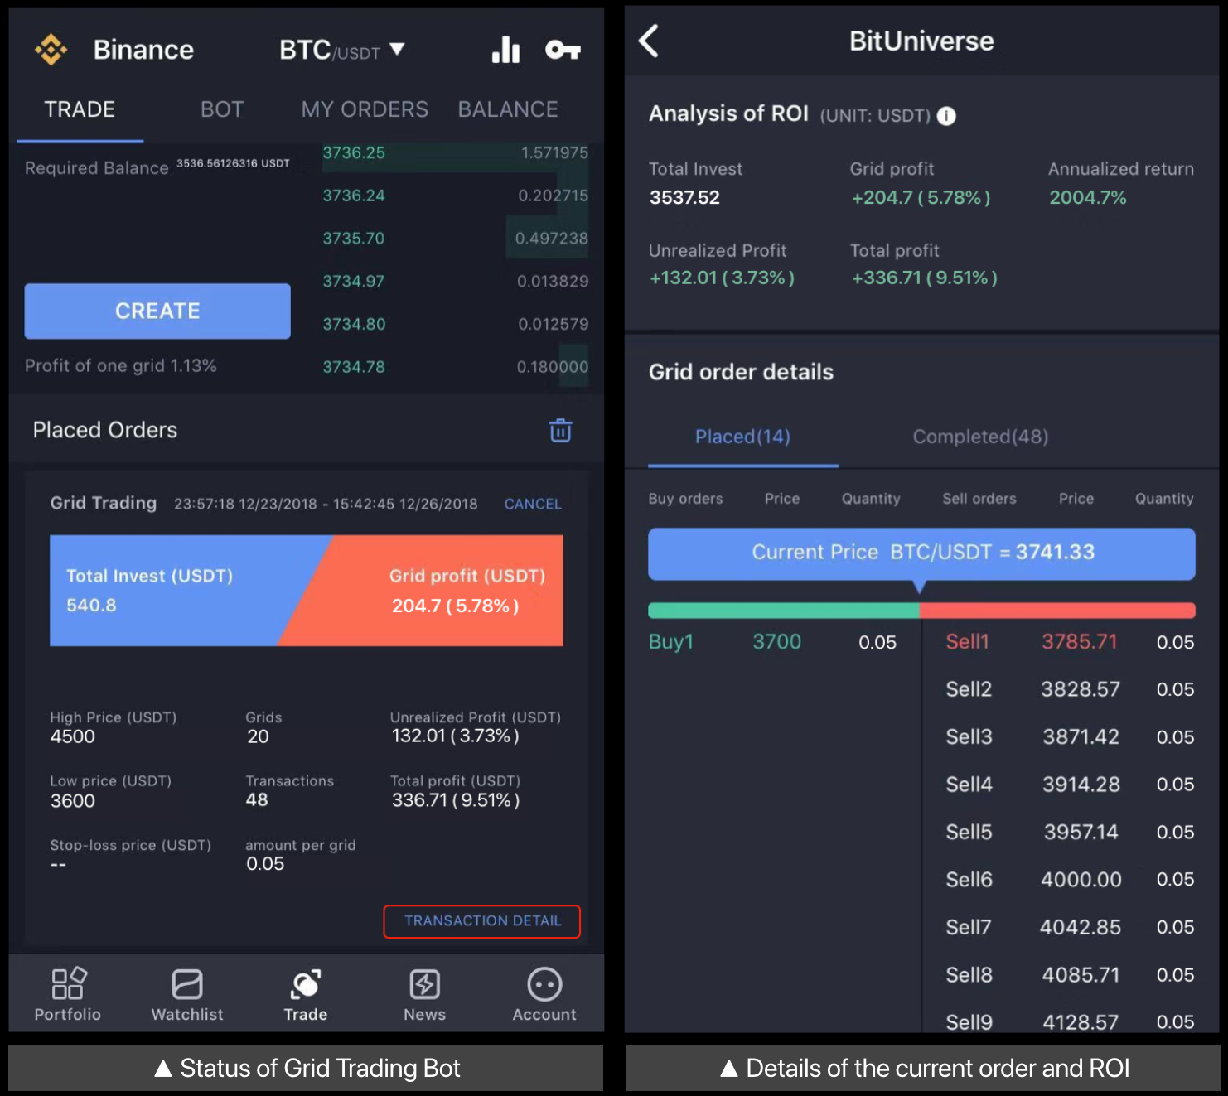Image resolution: width=1228 pixels, height=1096 pixels.
Task: Select the Sell4 order at 3914.28
Action: coord(1070,785)
